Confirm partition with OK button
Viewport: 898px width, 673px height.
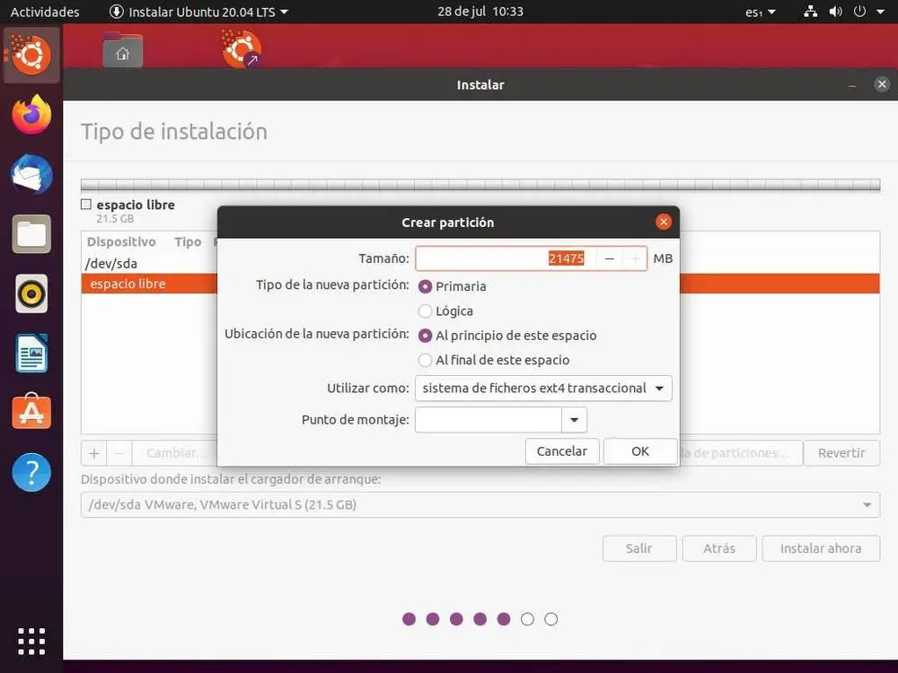point(640,451)
